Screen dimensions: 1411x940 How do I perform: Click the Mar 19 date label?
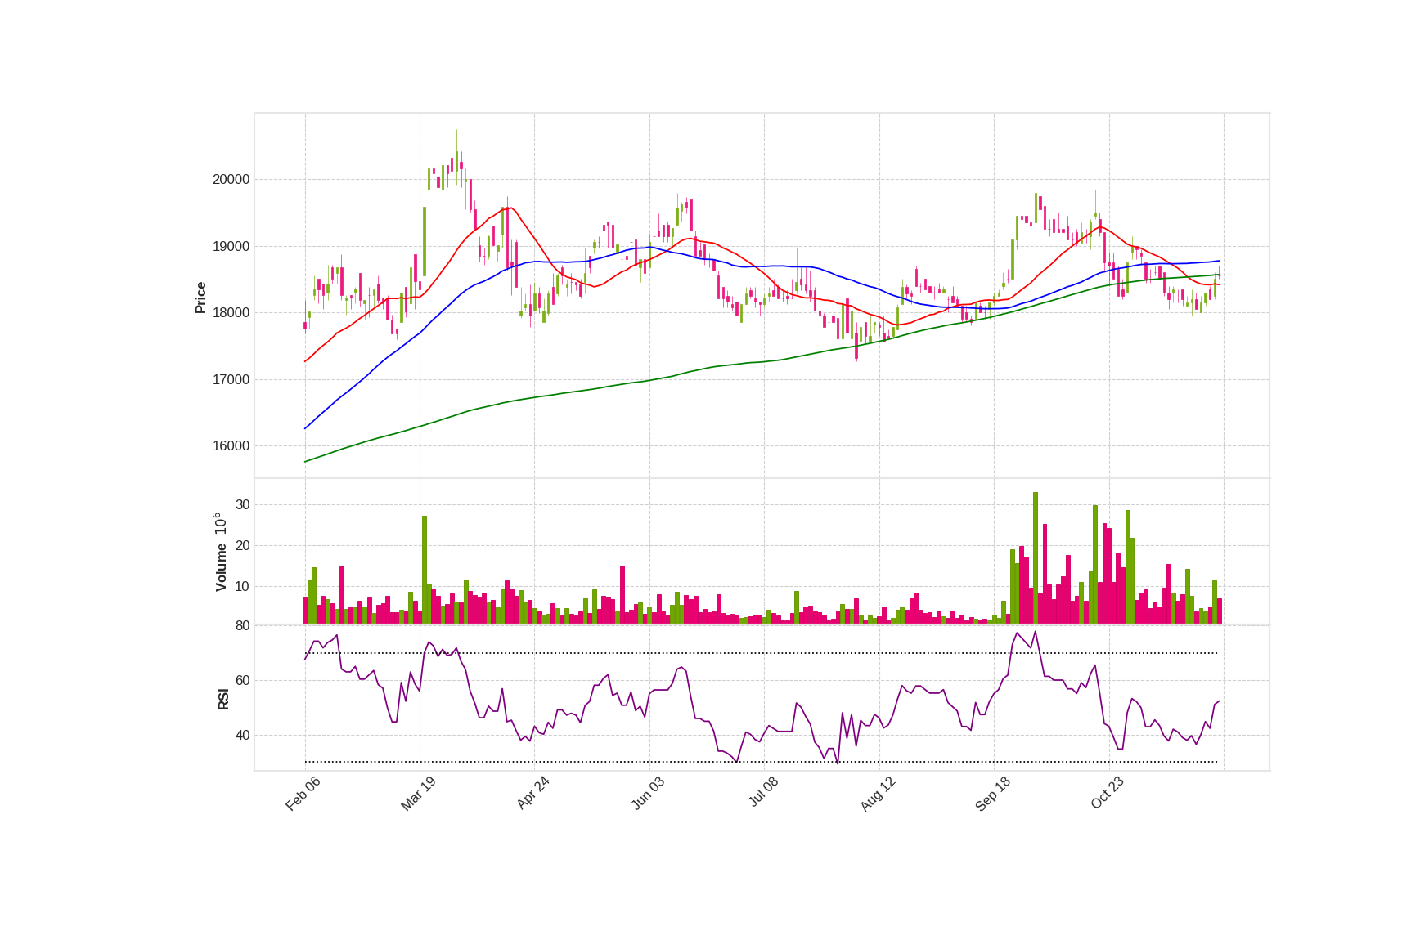click(418, 794)
